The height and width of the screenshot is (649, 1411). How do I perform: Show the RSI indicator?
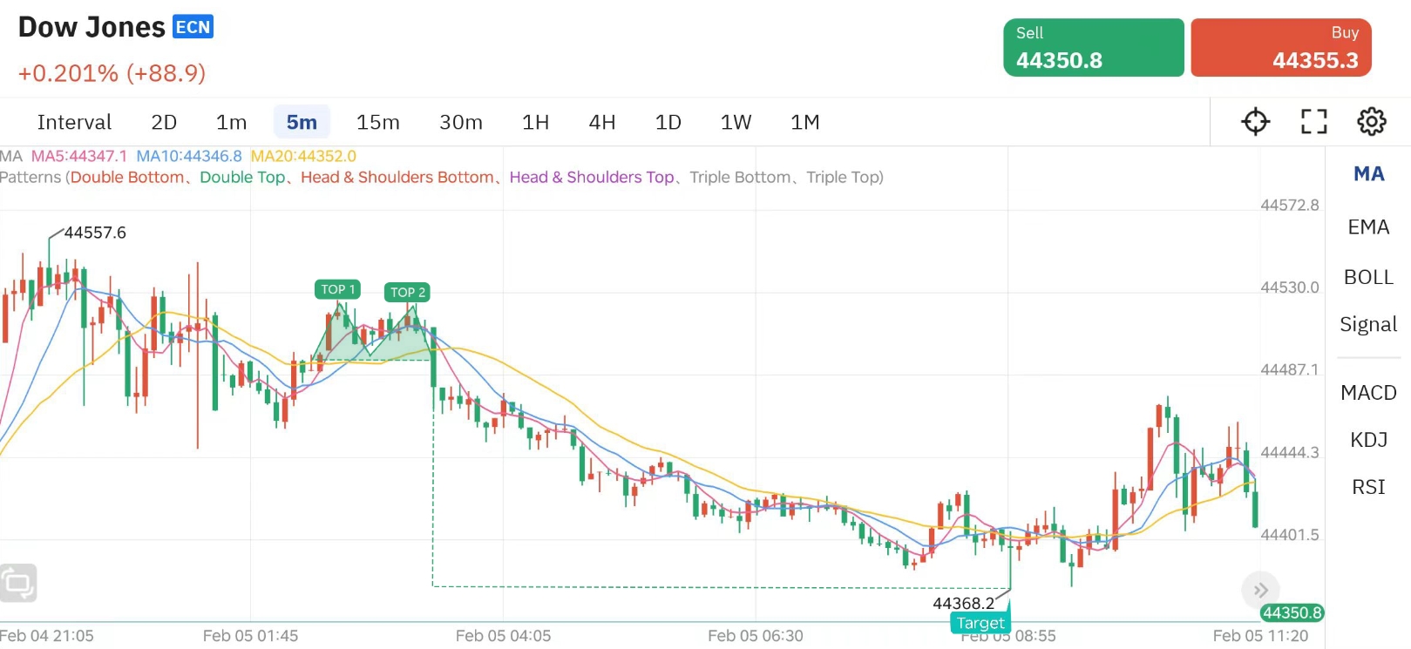[x=1368, y=487]
